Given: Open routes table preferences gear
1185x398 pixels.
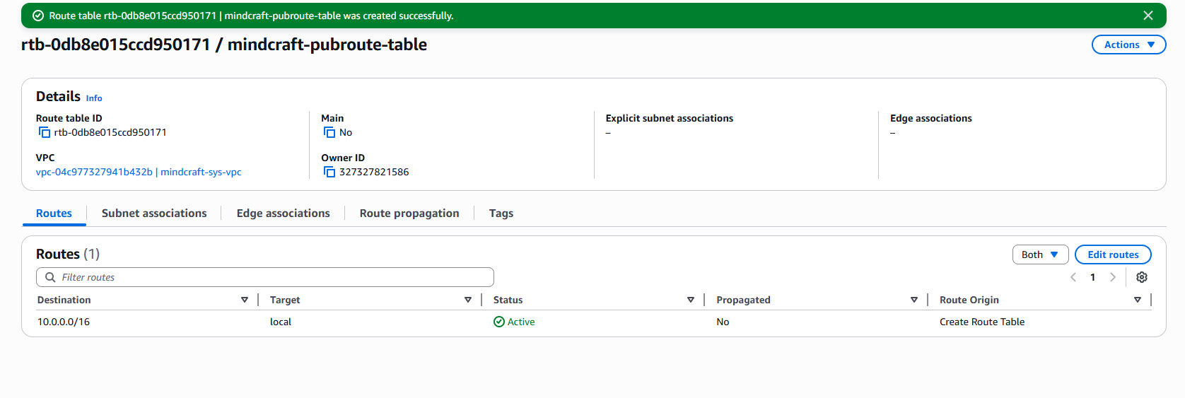Looking at the screenshot, I should point(1141,277).
